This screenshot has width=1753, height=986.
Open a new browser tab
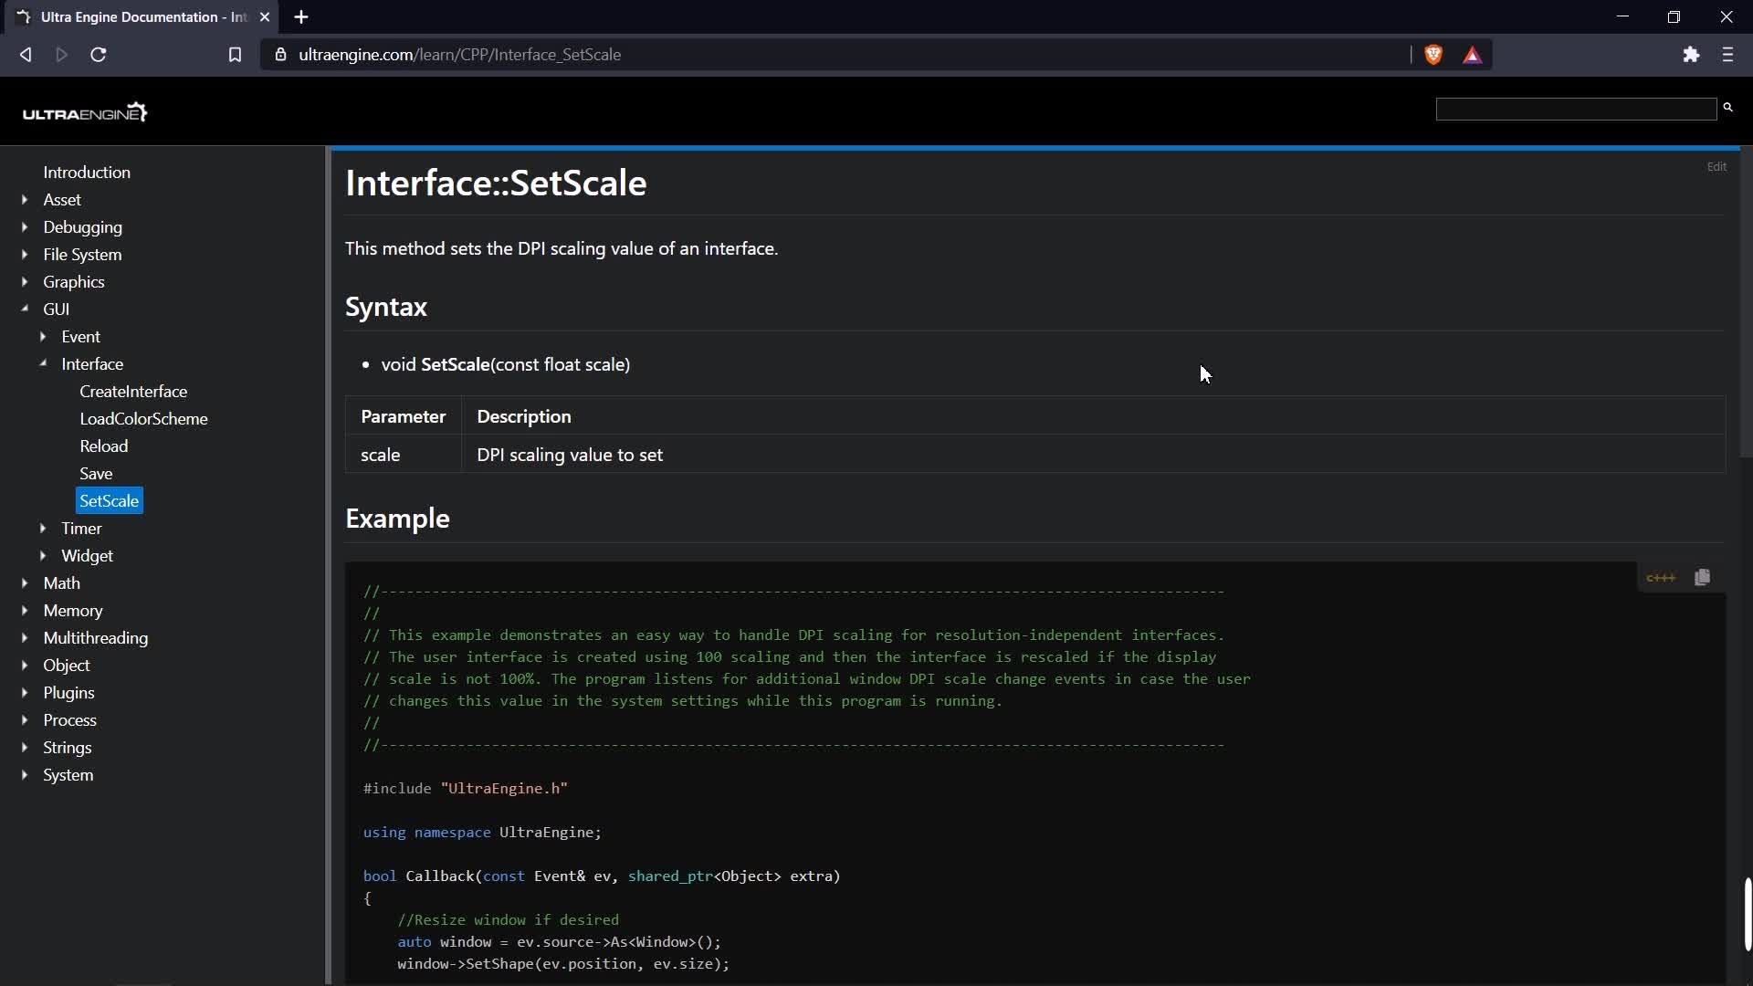pyautogui.click(x=301, y=17)
